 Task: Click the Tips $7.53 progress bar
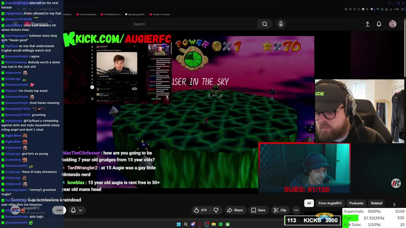(x=374, y=218)
